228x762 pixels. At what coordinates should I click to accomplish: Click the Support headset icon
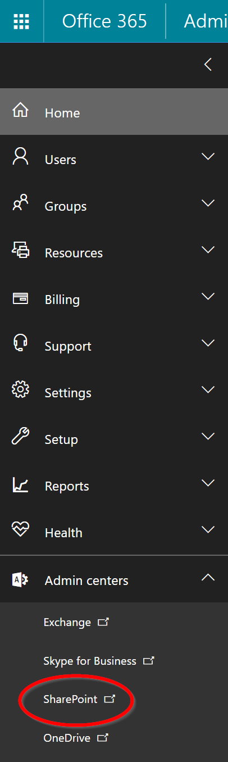click(x=20, y=343)
